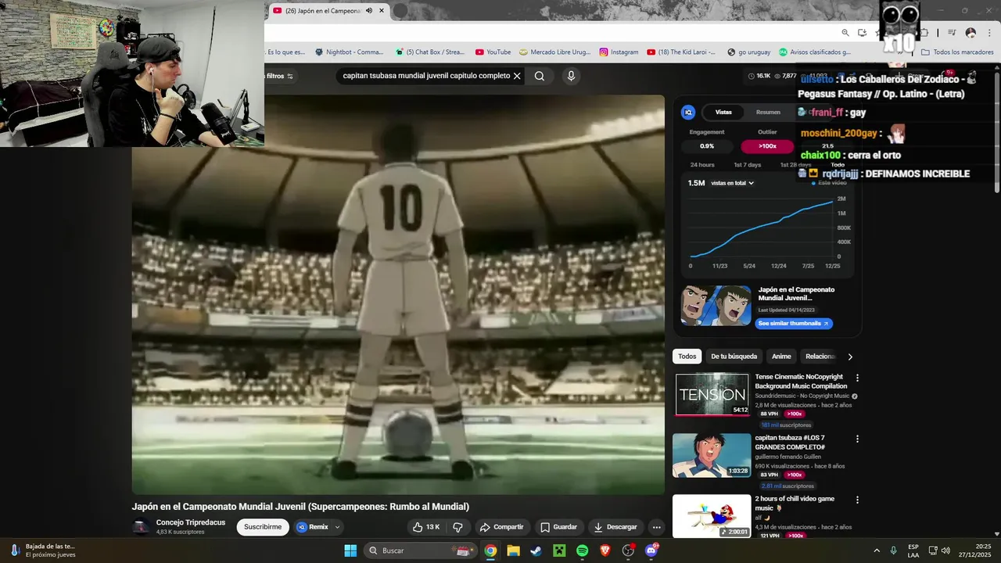This screenshot has height=563, width=1001.
Task: Open Todos los marcadores folder
Action: (x=957, y=52)
